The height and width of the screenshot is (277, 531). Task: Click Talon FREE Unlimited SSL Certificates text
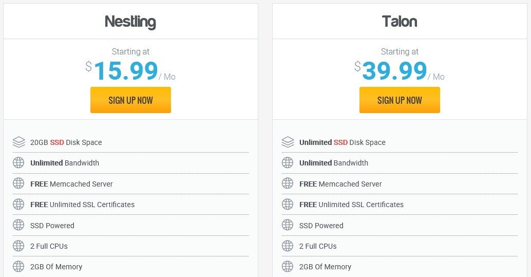(x=351, y=205)
